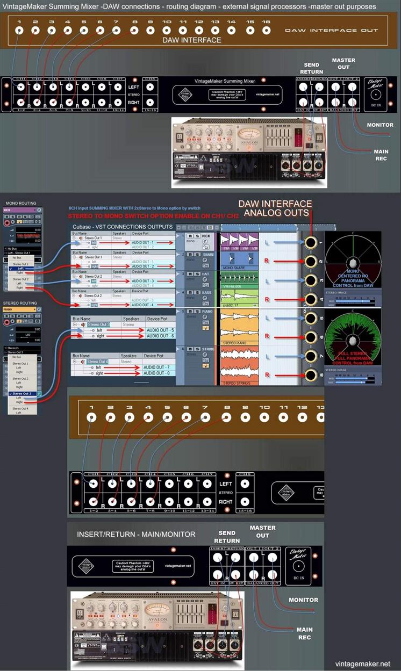Viewport: 401px width, 671px height.
Task: Open edit channel settings for SNARE track
Action: coord(206,260)
